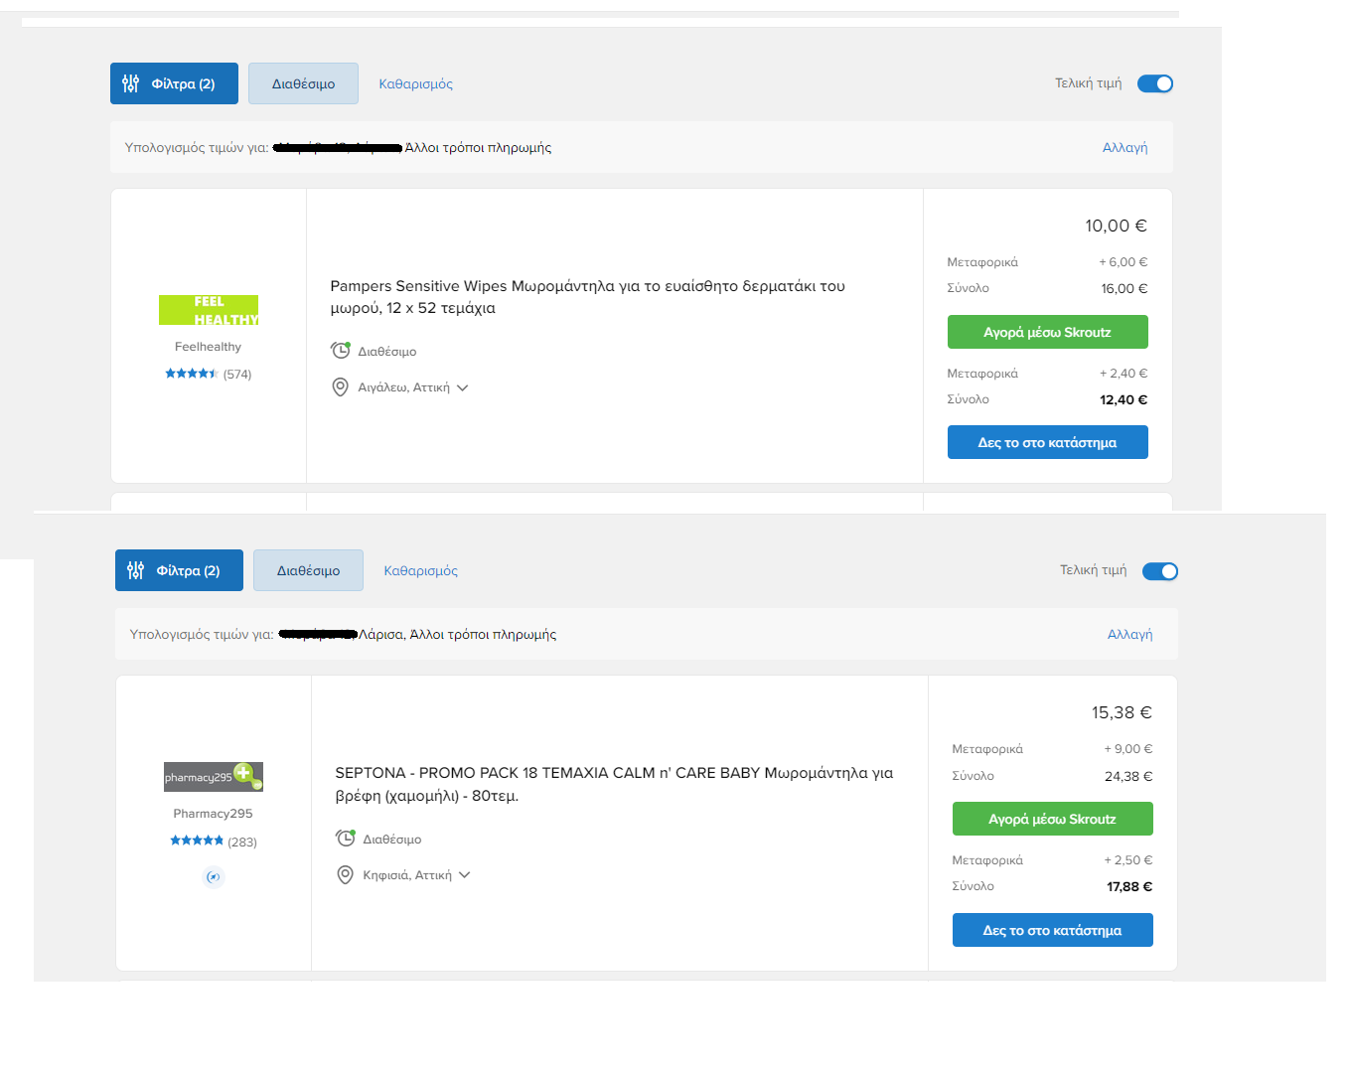Click location pin icon beside Αιγάλεω, Αττική
Image resolution: width=1349 pixels, height=1073 pixels.
[x=340, y=387]
